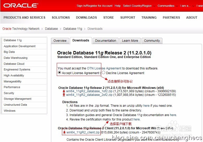
Task: Open High Availability in sidebar
Action: [x=24, y=75]
